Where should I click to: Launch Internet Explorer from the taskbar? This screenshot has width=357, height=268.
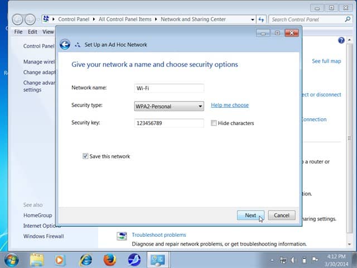86,260
